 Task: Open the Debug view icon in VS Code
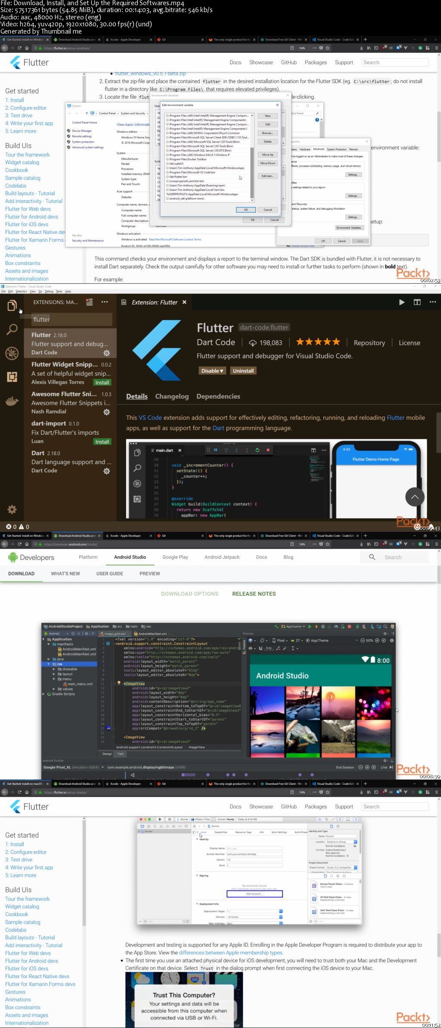click(12, 353)
